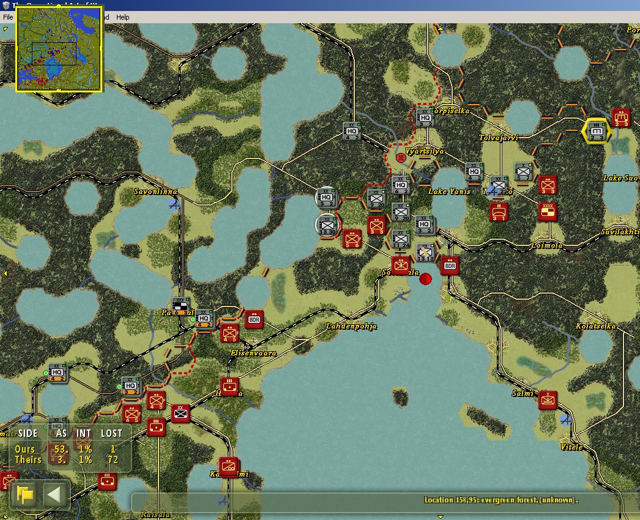Click the Raisala town label
This screenshot has width=640, height=520.
coord(155,514)
